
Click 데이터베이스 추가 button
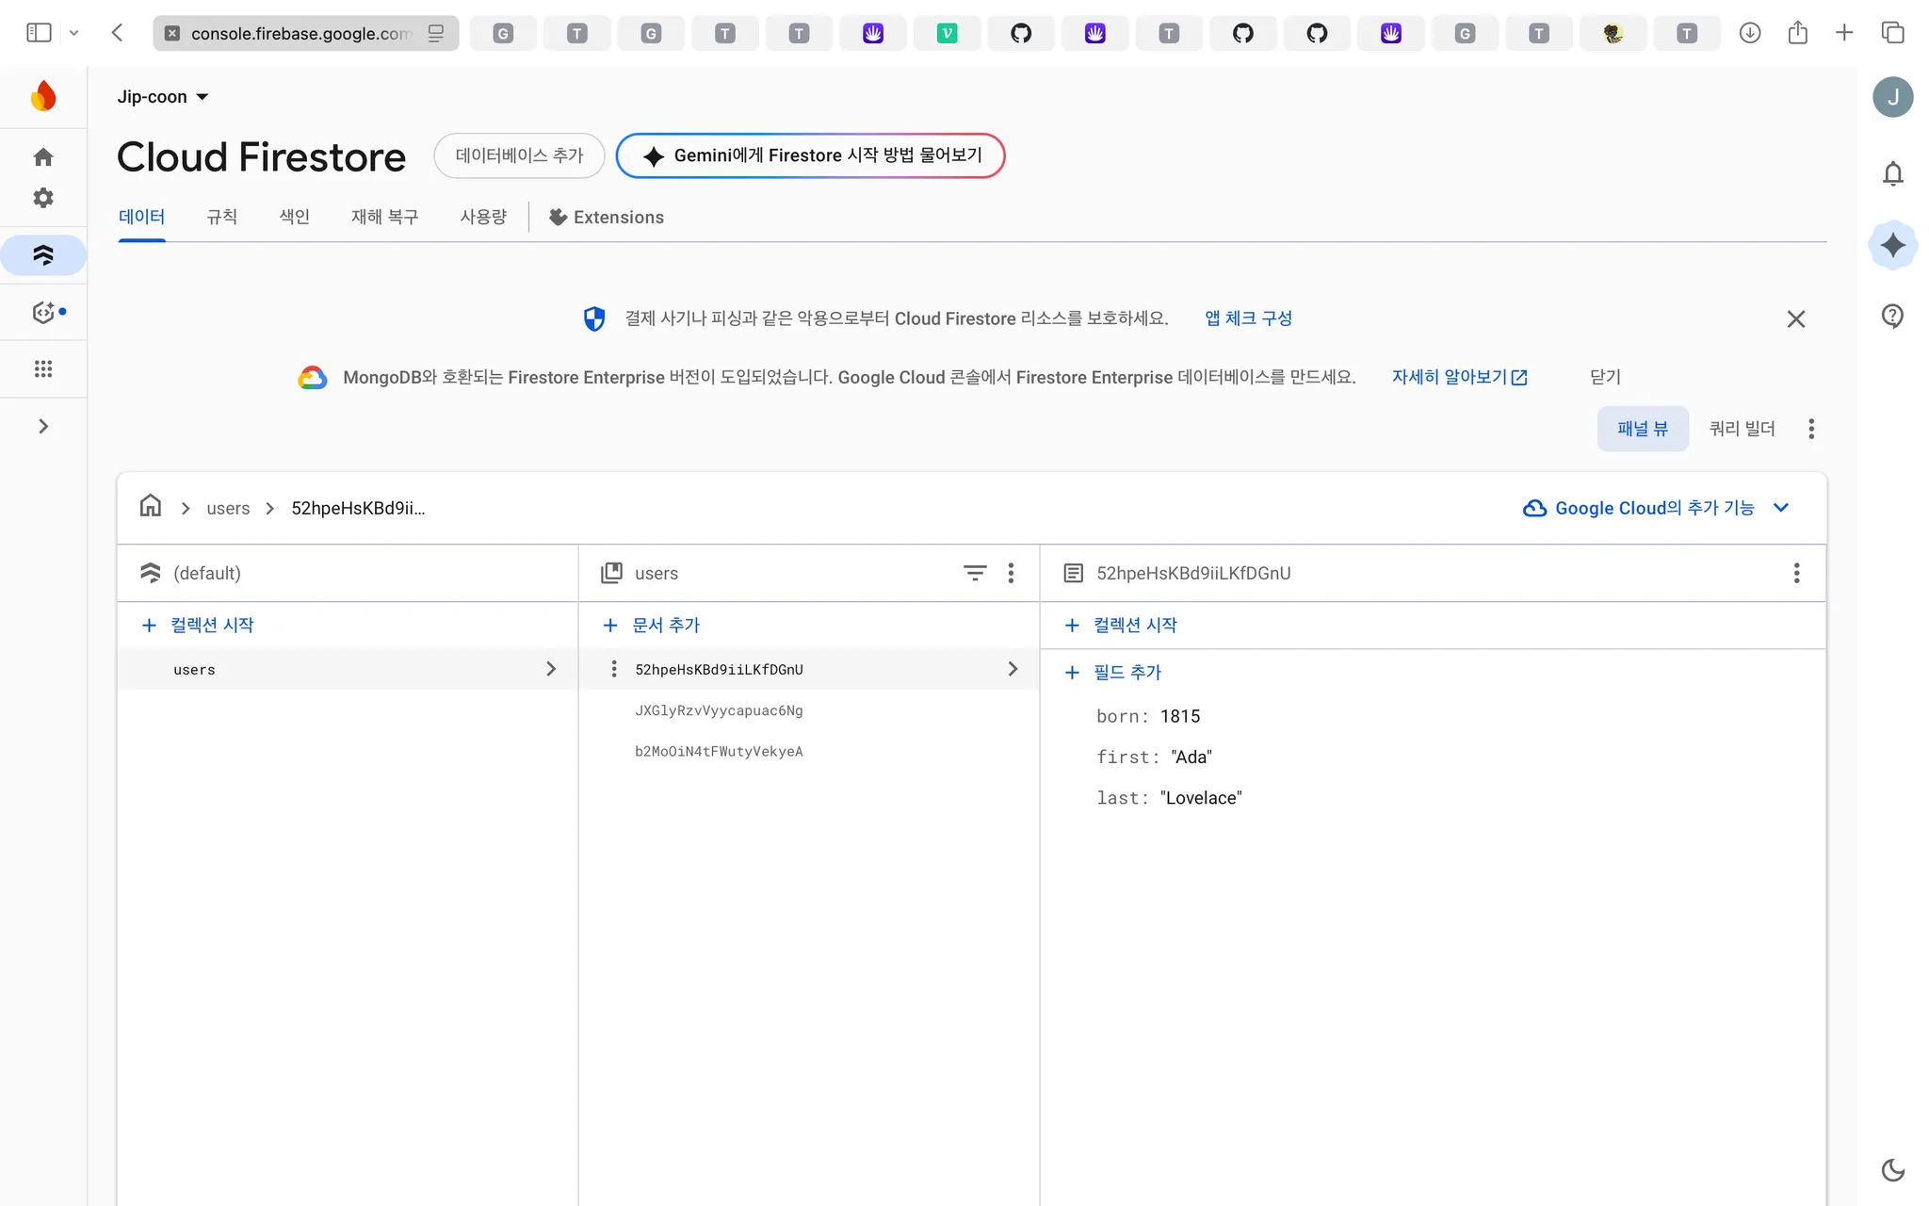click(x=519, y=155)
